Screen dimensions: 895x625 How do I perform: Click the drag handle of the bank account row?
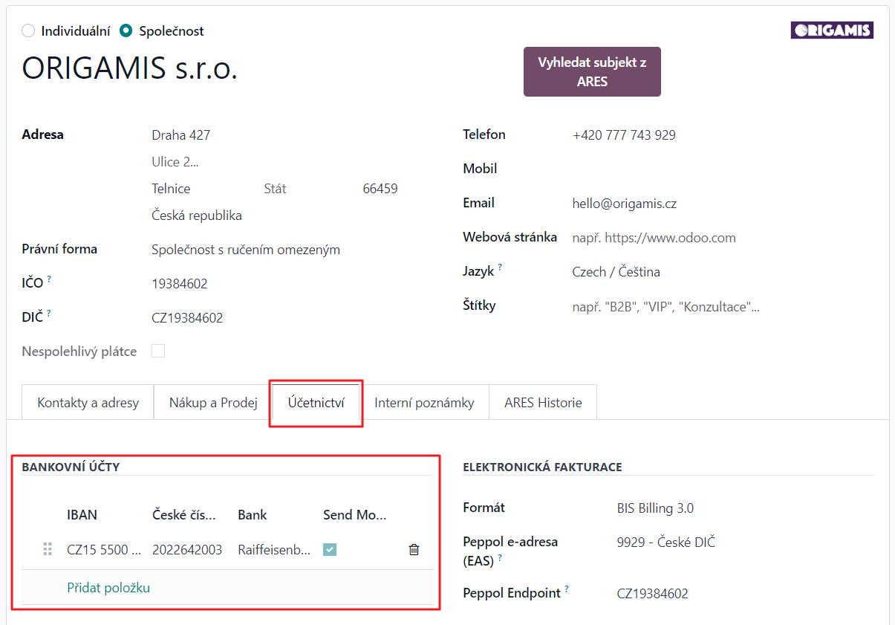[x=48, y=550]
